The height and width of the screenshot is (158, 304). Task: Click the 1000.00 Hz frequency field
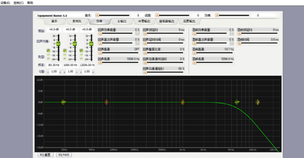click(70, 65)
